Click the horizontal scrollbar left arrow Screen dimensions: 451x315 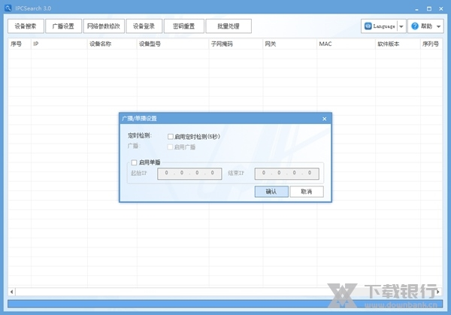(11, 292)
